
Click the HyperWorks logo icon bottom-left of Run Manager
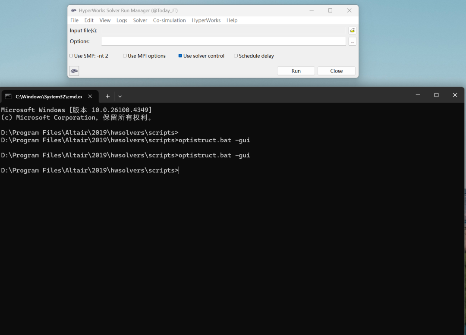74,71
